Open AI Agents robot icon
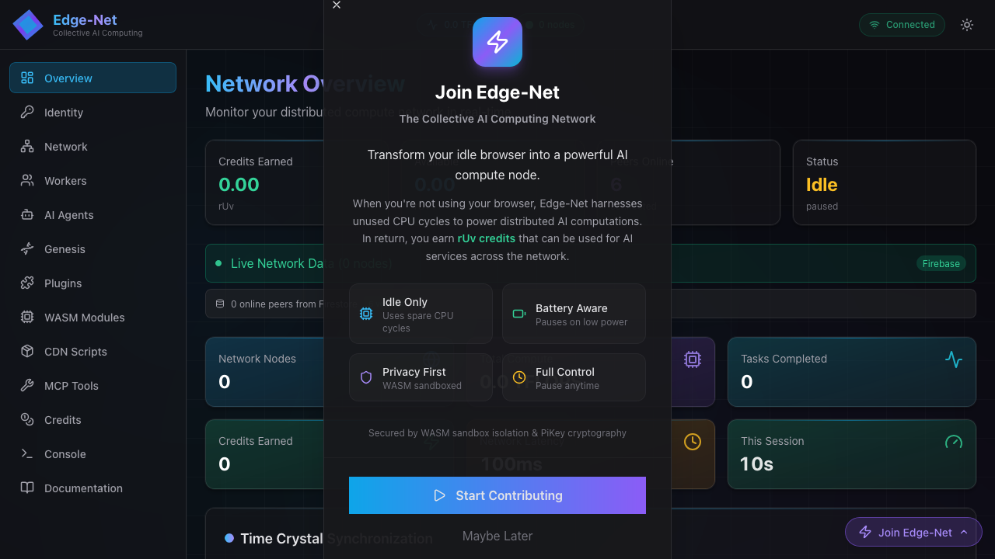 27,215
